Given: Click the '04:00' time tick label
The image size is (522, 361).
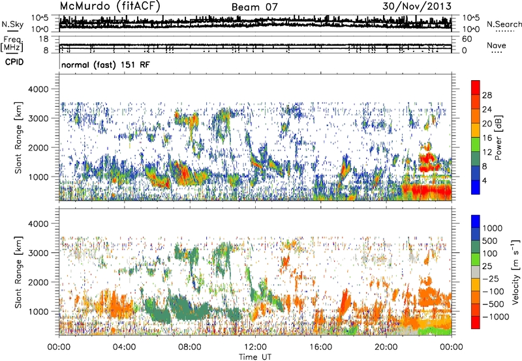Looking at the screenshot, I should 124,347.
